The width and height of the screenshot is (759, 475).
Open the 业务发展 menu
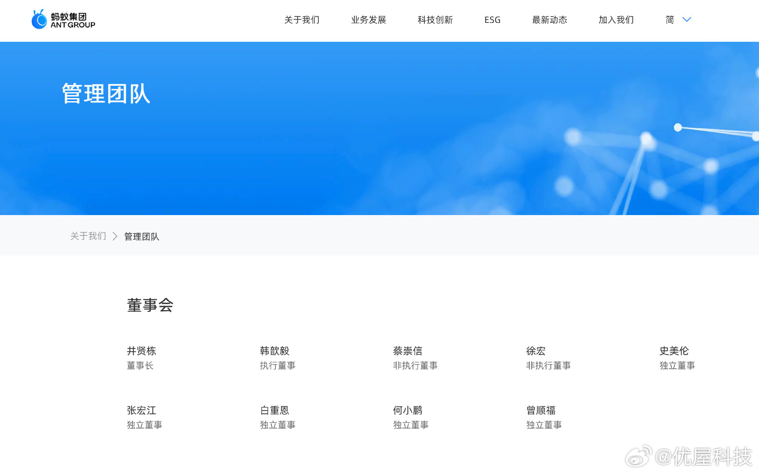(x=369, y=20)
